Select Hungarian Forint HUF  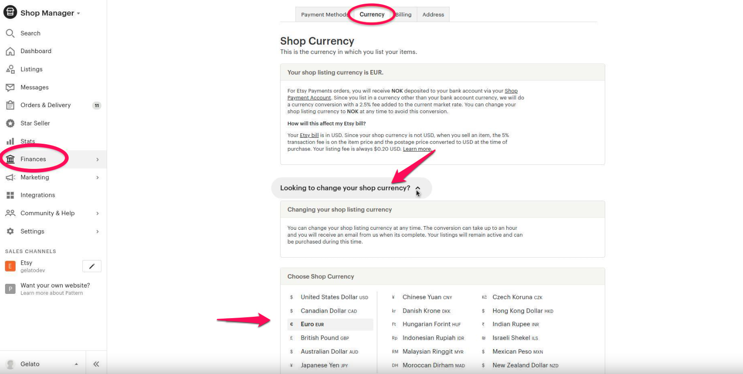tap(431, 324)
